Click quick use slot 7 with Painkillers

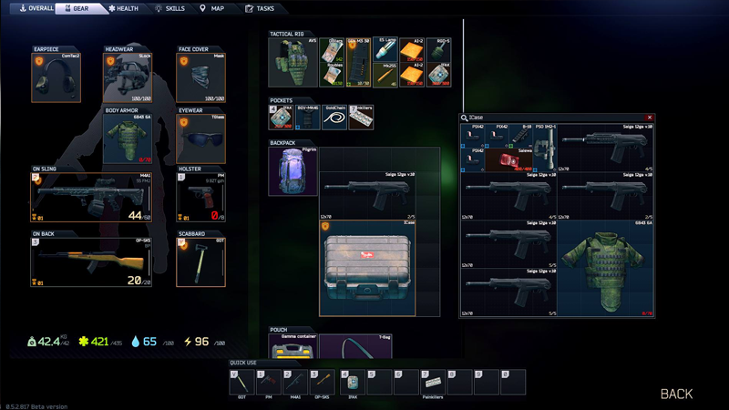(433, 382)
